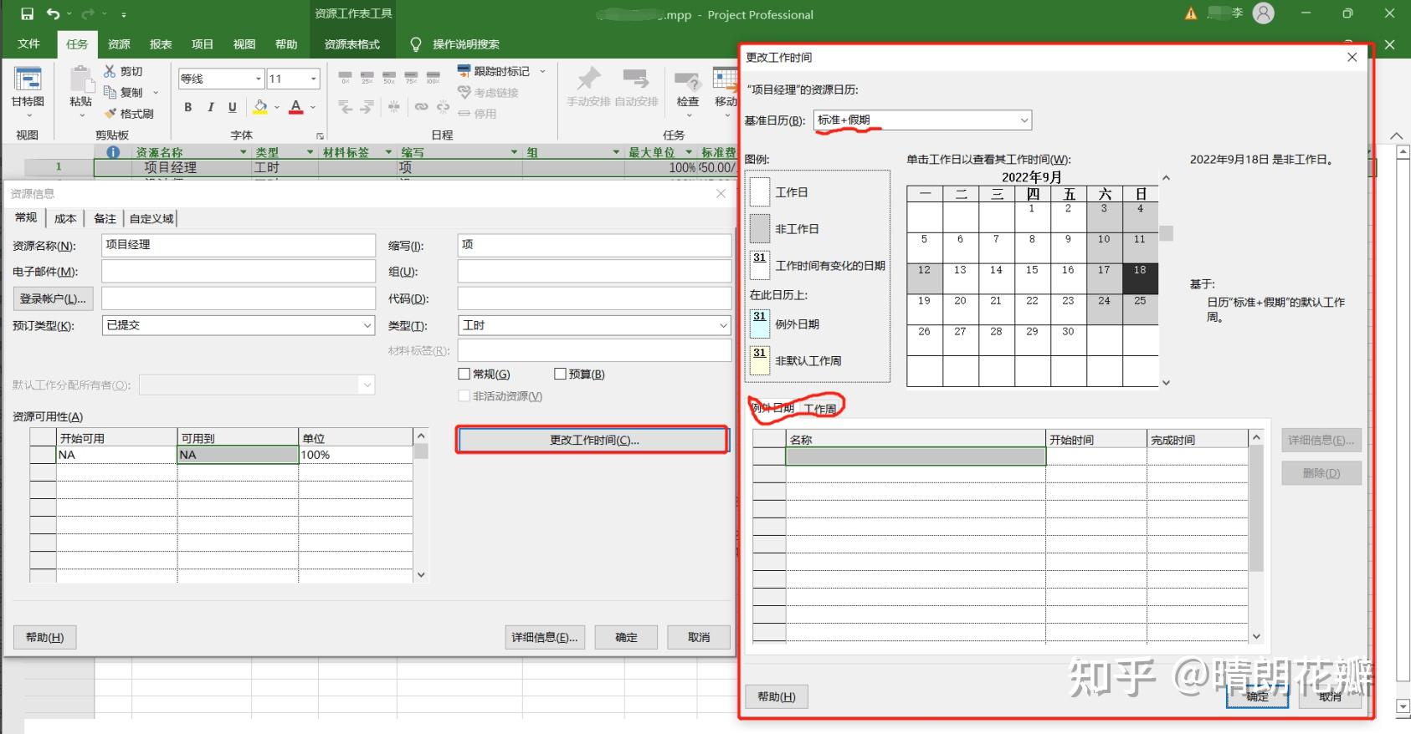
Task: Click the 资源名称 field containing 项目经理
Action: pos(239,245)
